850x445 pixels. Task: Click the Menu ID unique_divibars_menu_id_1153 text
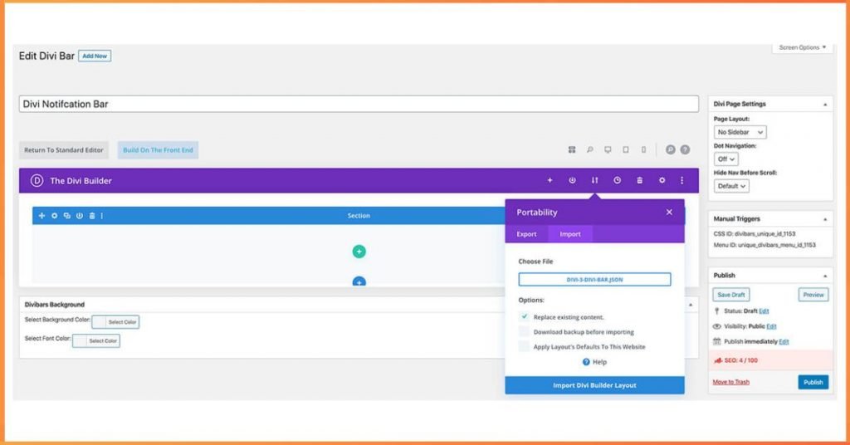point(765,245)
